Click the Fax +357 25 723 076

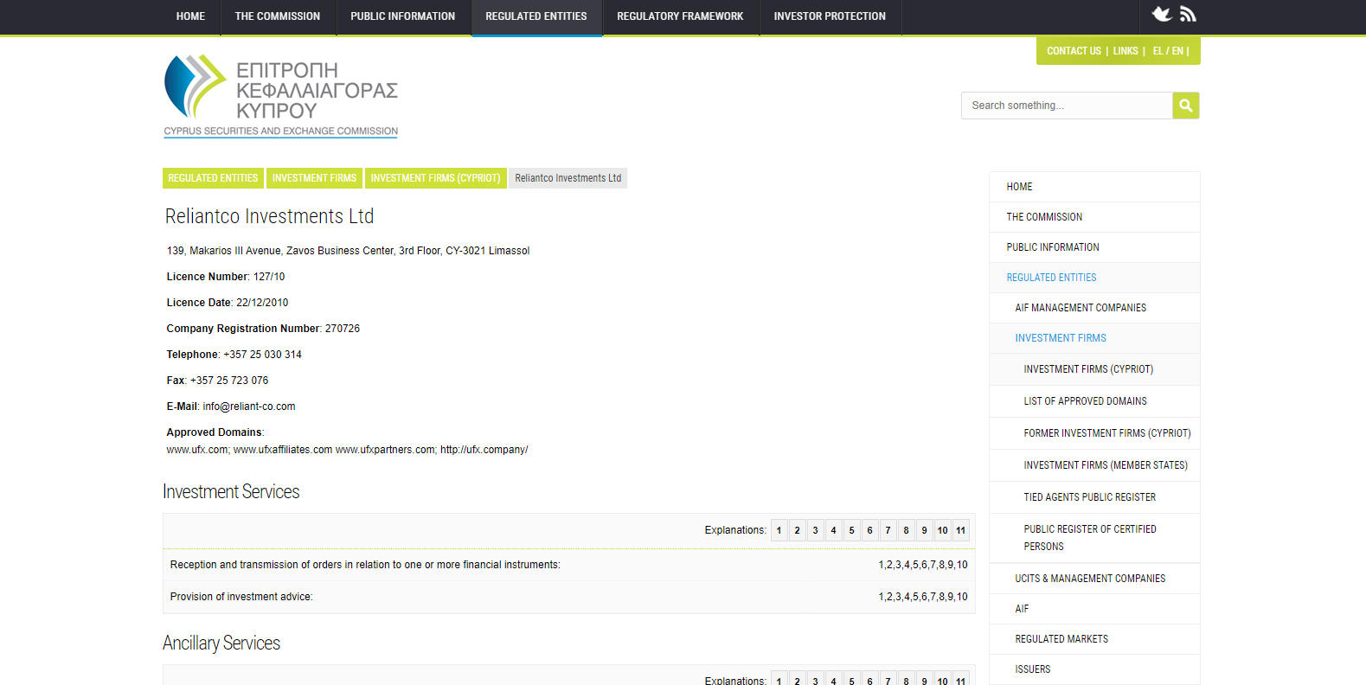(x=217, y=381)
